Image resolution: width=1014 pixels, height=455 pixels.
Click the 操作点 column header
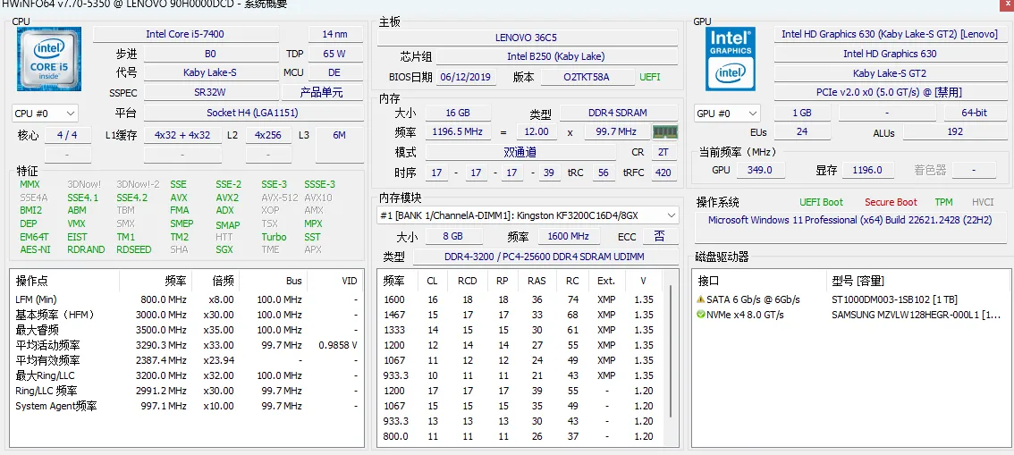[64, 281]
